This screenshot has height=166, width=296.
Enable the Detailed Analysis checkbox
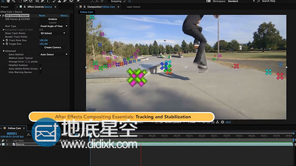(40, 65)
